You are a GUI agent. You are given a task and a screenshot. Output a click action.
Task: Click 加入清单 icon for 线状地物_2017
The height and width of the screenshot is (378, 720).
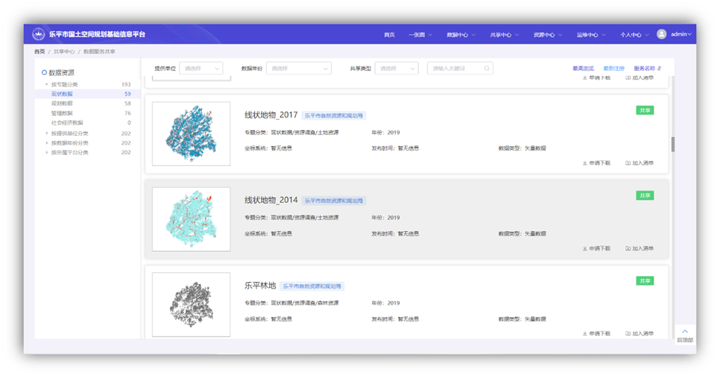pyautogui.click(x=628, y=163)
